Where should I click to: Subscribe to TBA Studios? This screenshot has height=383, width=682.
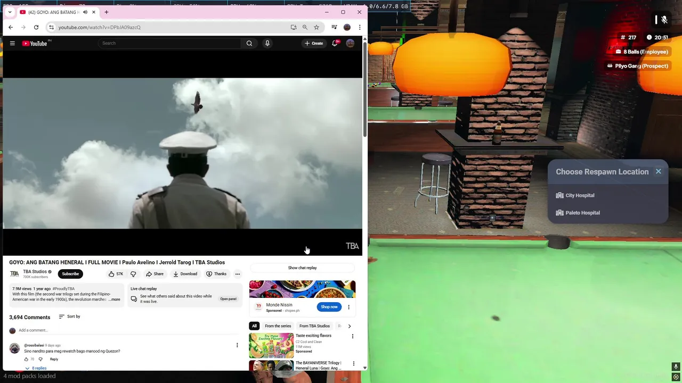pyautogui.click(x=70, y=274)
